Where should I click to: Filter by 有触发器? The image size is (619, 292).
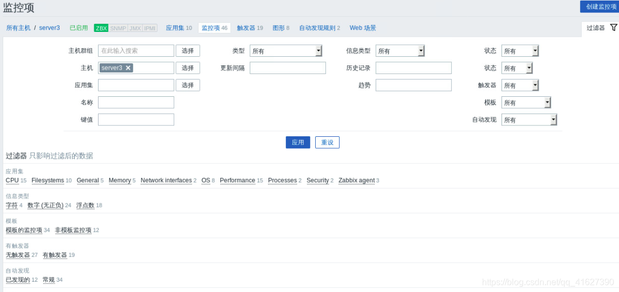[x=55, y=255]
